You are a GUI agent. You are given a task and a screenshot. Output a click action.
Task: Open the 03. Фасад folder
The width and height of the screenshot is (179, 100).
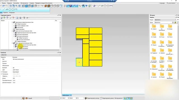pyautogui.click(x=170, y=27)
